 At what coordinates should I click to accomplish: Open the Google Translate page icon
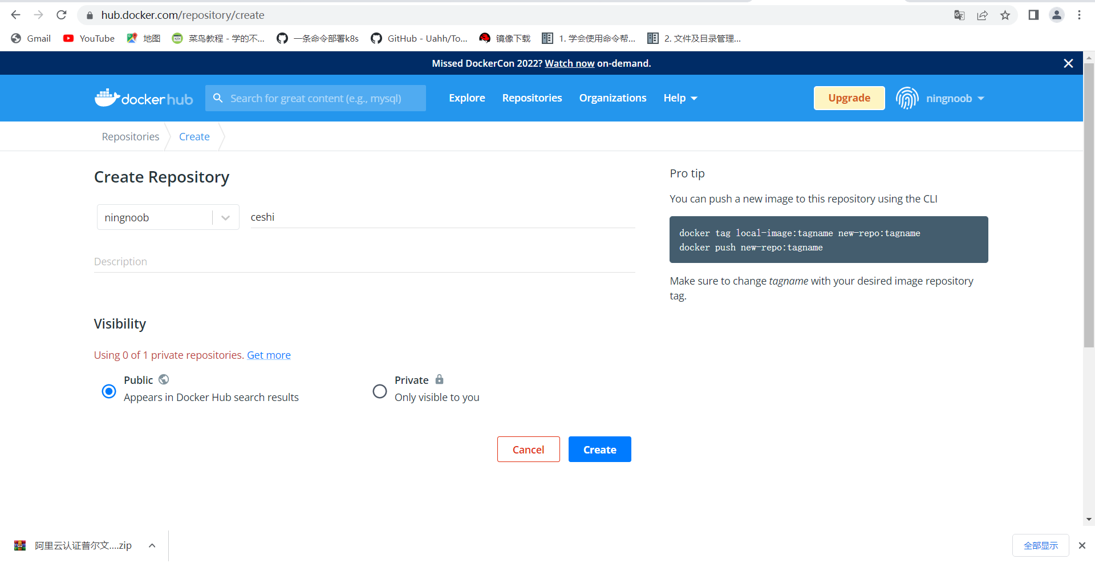pos(959,15)
